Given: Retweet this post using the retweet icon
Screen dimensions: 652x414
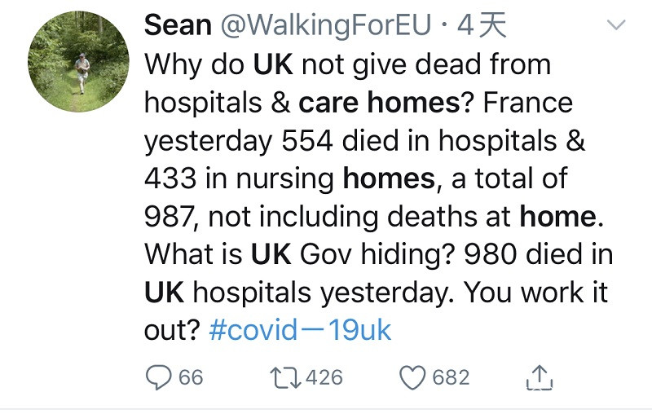Looking at the screenshot, I should pyautogui.click(x=285, y=377).
